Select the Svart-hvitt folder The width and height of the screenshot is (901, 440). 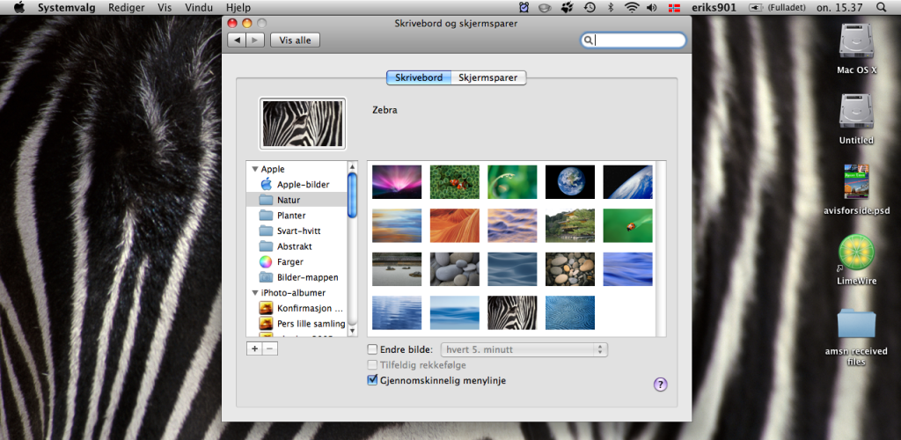click(297, 231)
